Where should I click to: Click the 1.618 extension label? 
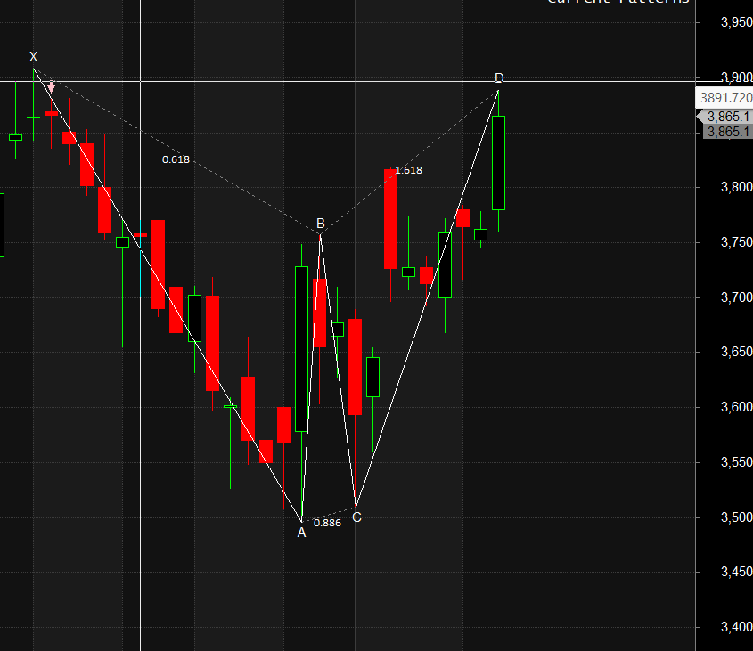409,169
